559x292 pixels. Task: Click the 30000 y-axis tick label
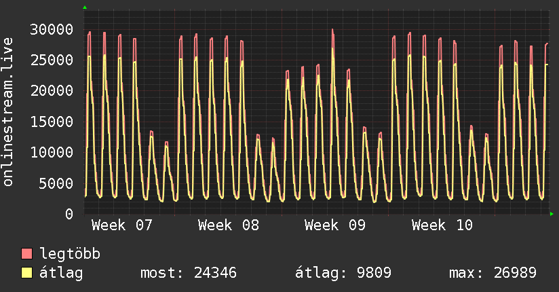52,29
